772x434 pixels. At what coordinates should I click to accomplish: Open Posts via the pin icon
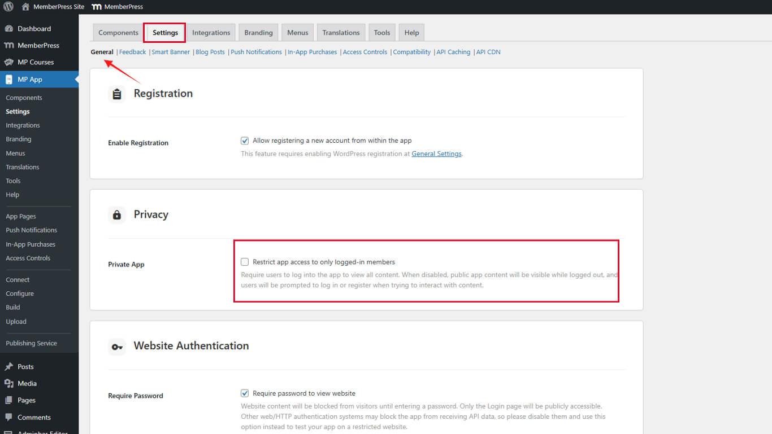pyautogui.click(x=9, y=367)
